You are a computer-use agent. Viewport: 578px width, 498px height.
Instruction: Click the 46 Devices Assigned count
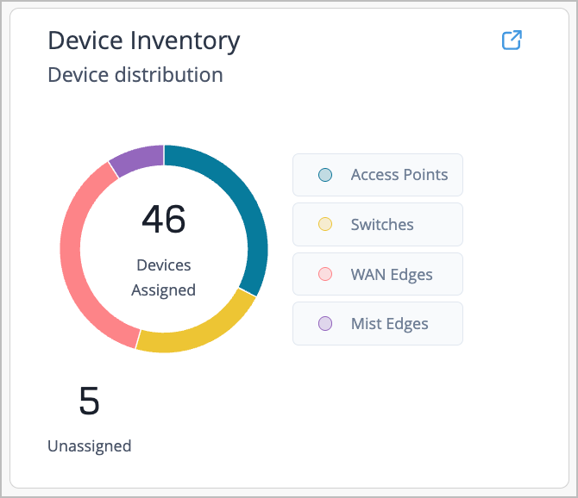[x=164, y=220]
